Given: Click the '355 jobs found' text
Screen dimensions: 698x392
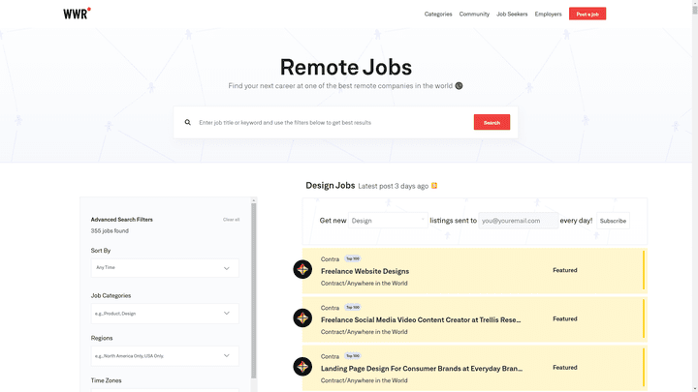Looking at the screenshot, I should tap(110, 231).
